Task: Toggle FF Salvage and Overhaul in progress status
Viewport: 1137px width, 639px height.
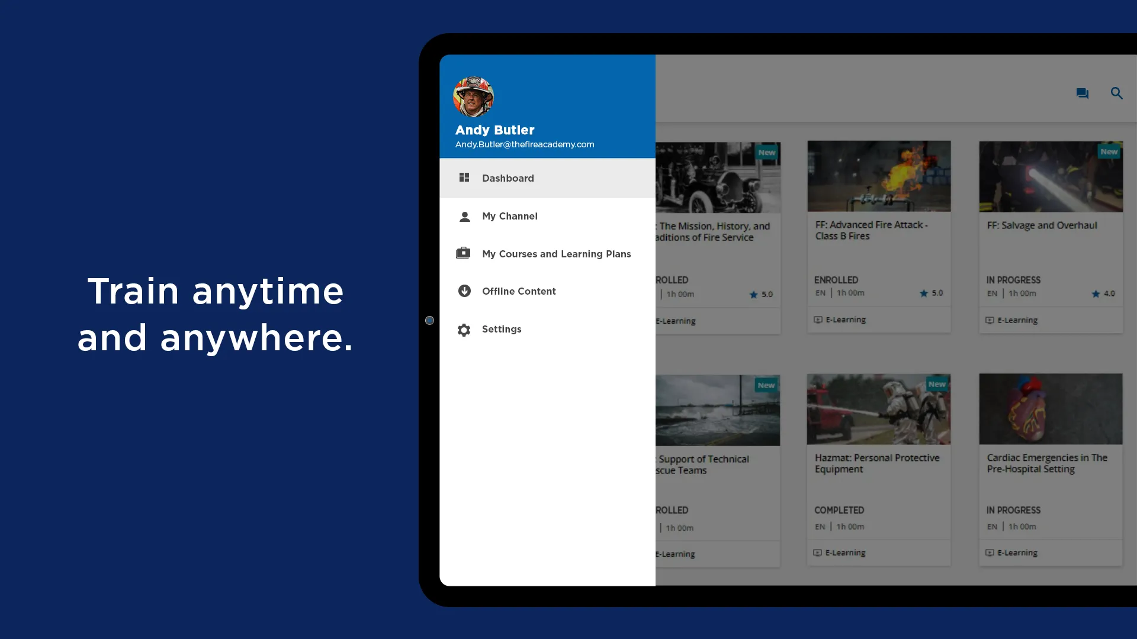Action: click(x=1014, y=279)
